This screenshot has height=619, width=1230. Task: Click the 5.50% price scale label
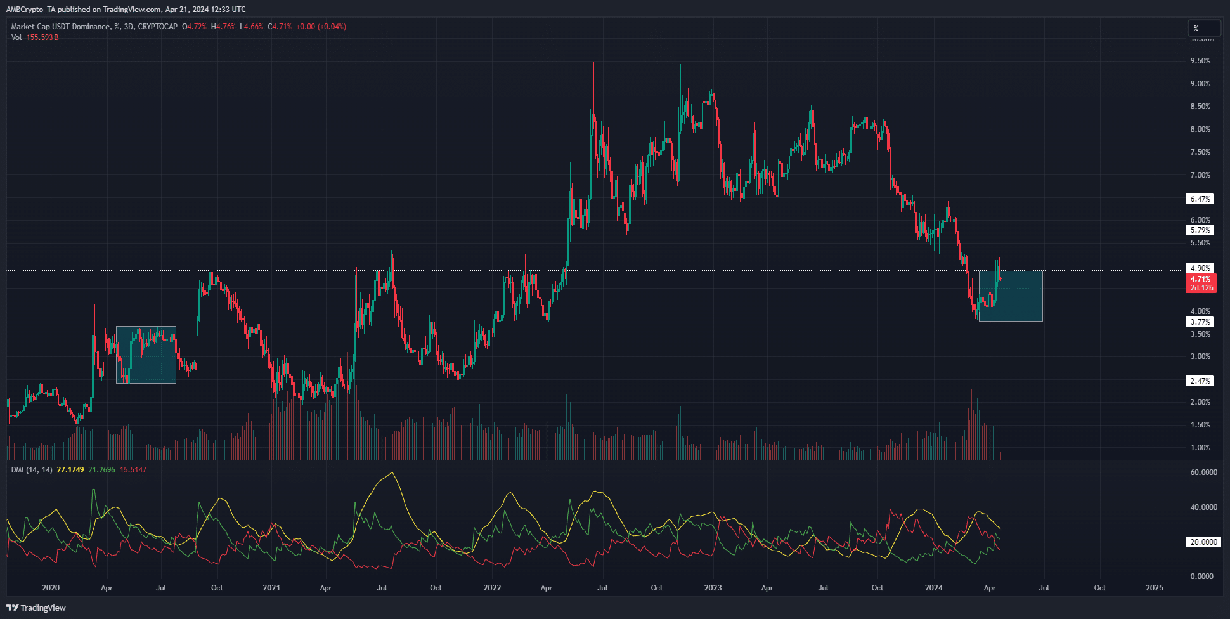pos(1200,243)
